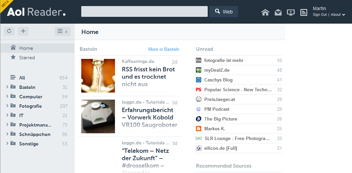Click the Sign Out link
352x173 pixels.
point(320,15)
